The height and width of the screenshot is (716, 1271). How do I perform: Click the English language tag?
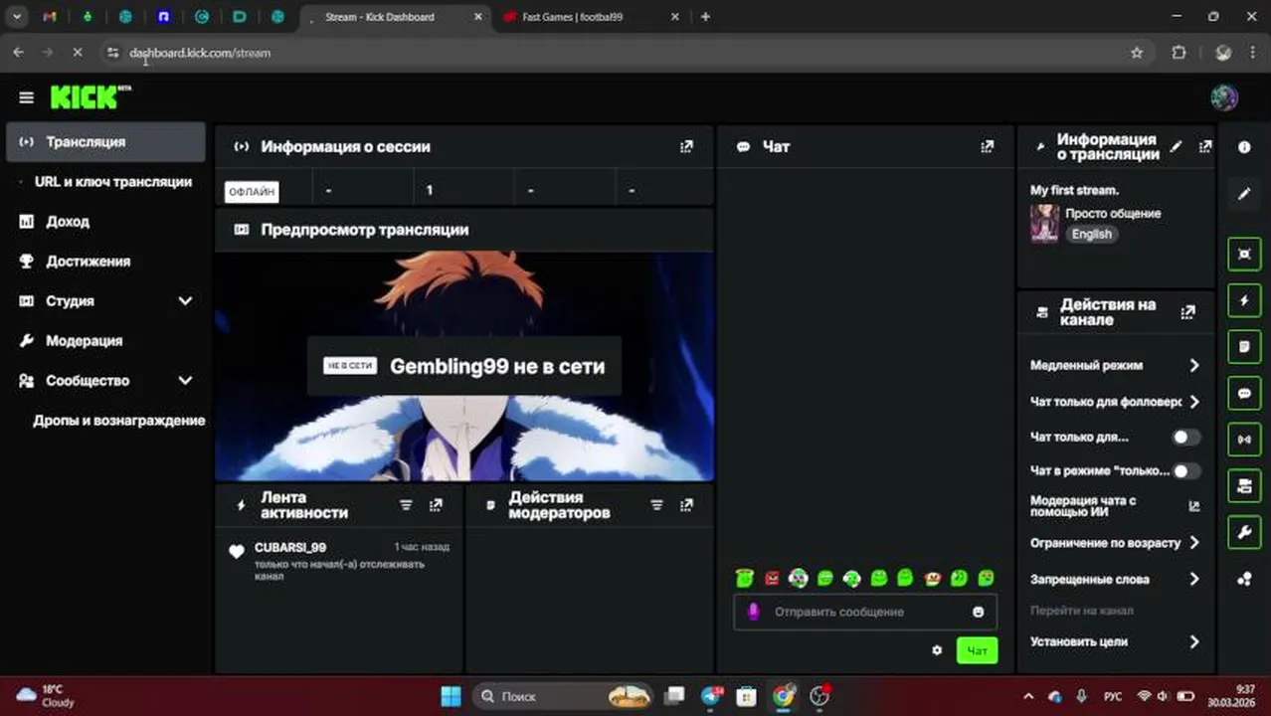(x=1091, y=234)
